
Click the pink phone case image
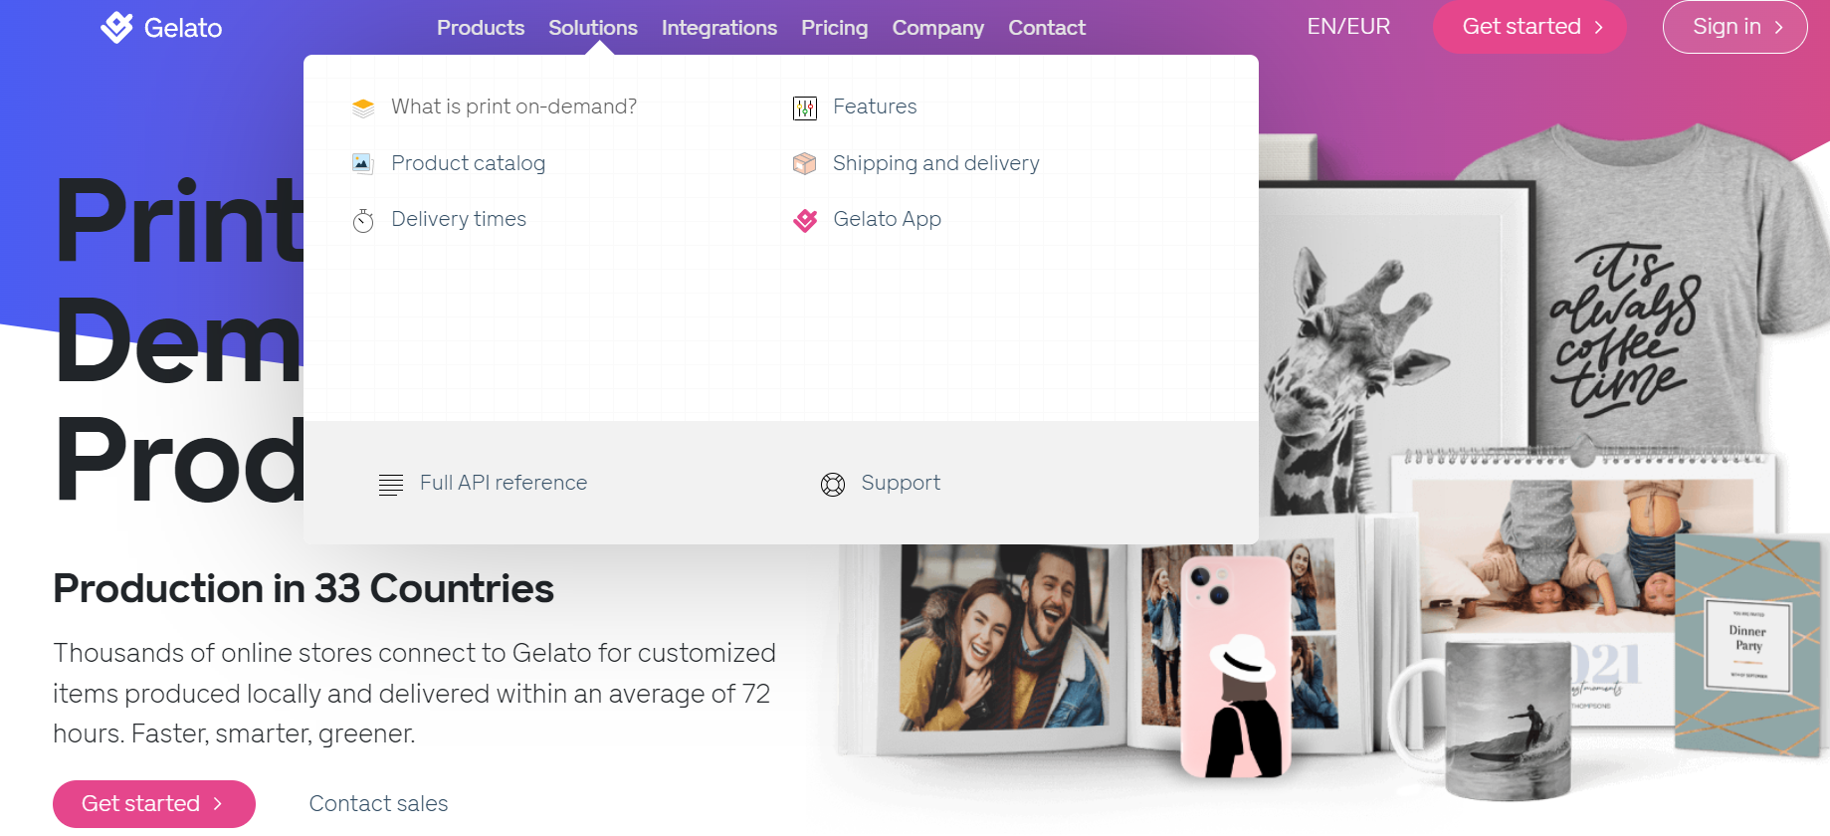(1235, 667)
